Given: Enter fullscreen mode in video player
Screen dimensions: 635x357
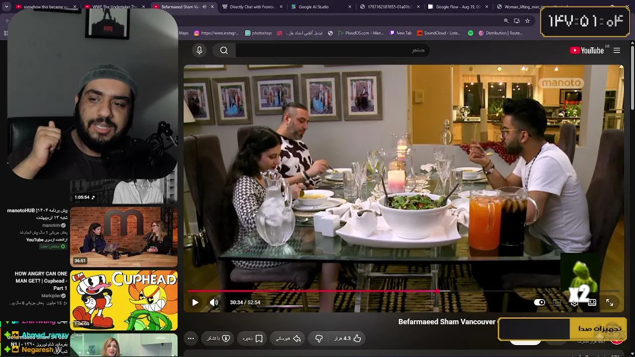Looking at the screenshot, I should point(610,302).
